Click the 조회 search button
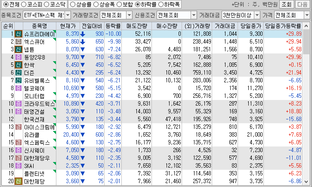The image size is (312, 187). [x=287, y=4]
